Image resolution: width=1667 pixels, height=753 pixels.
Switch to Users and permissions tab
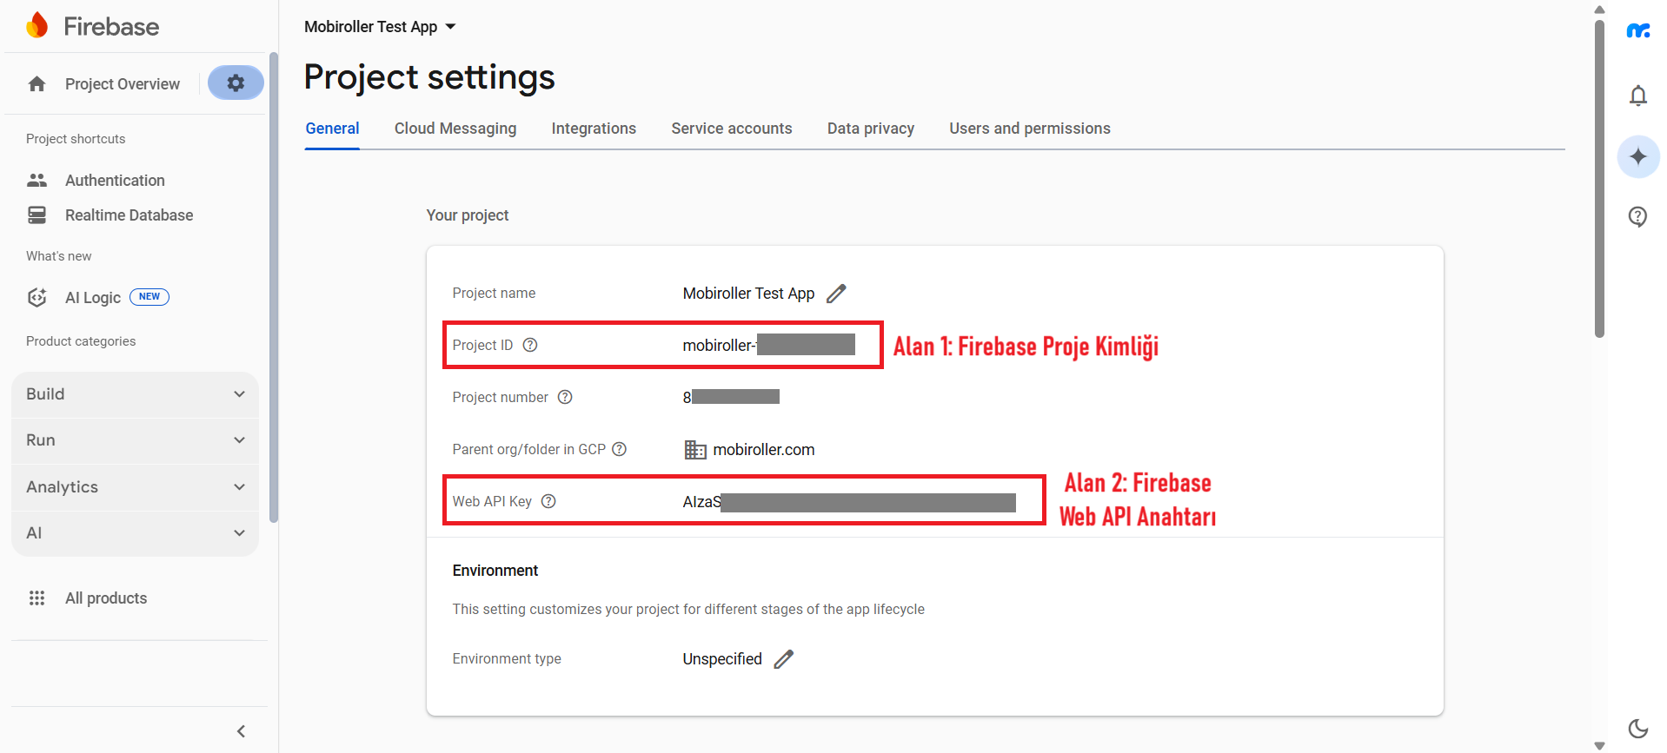click(x=1030, y=129)
